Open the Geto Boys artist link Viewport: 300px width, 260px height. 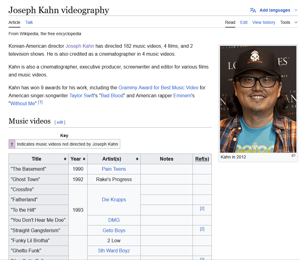[114, 230]
